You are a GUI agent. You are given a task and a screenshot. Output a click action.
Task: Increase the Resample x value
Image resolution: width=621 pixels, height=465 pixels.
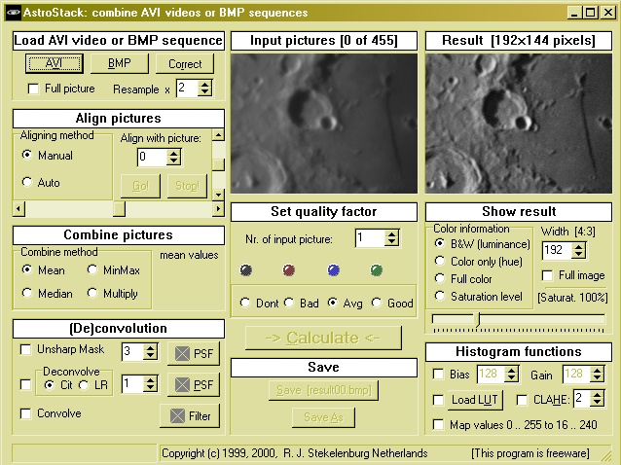(x=204, y=84)
